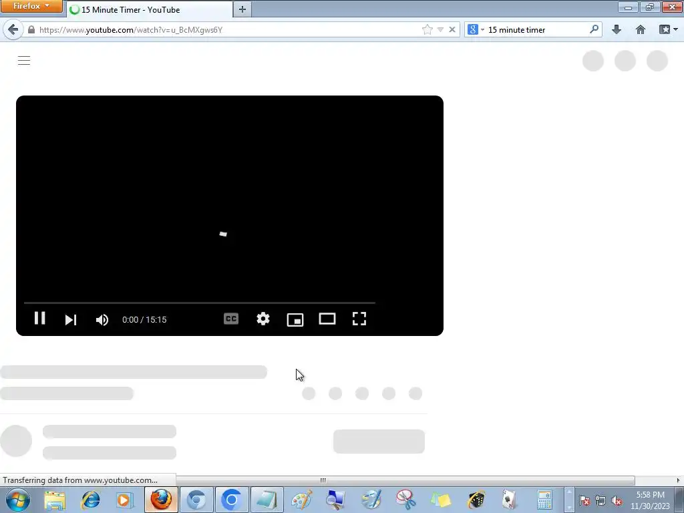This screenshot has width=684, height=513.
Task: Click the muted speaker tray icon
Action: [x=617, y=501]
